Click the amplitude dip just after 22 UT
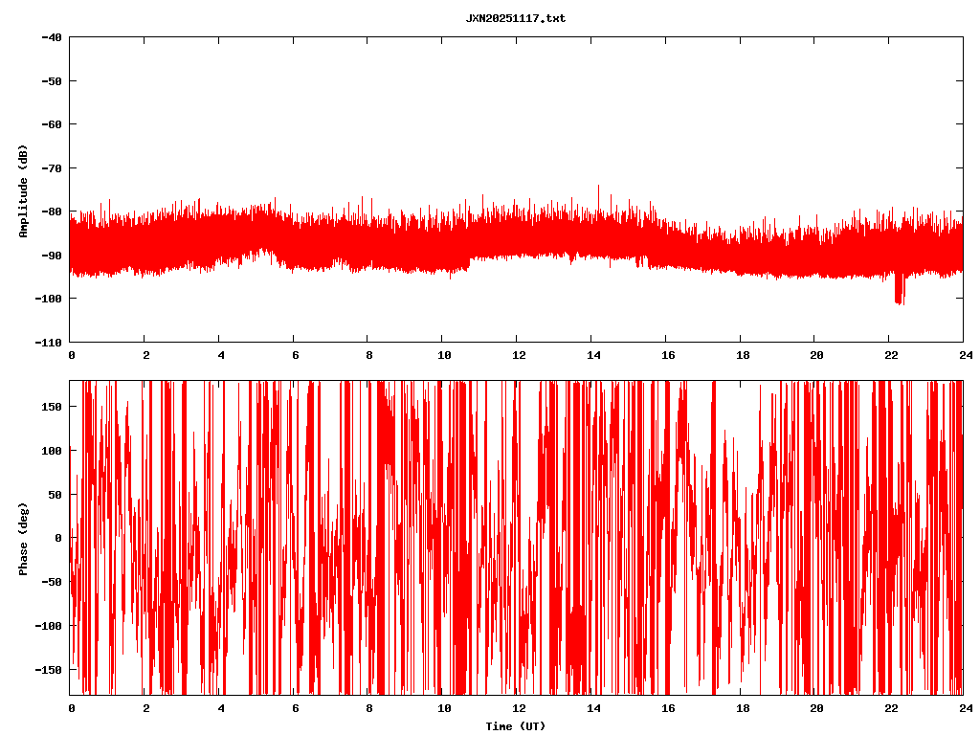Viewport: 980px width, 735px height. point(899,295)
